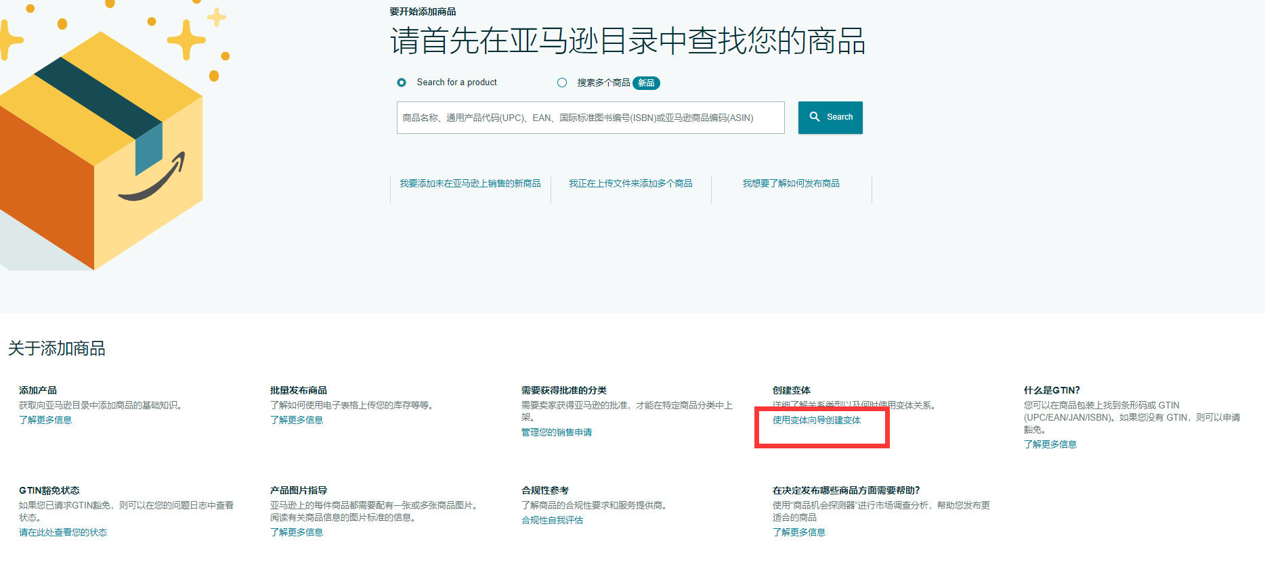Focus the product name or ASIN search field

[590, 118]
